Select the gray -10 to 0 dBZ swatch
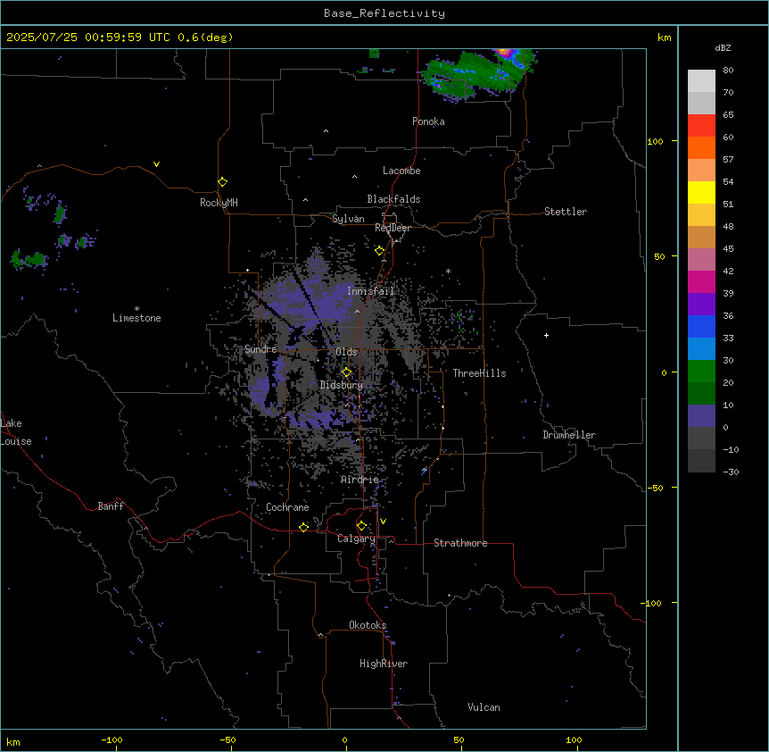The height and width of the screenshot is (752, 769). click(701, 439)
